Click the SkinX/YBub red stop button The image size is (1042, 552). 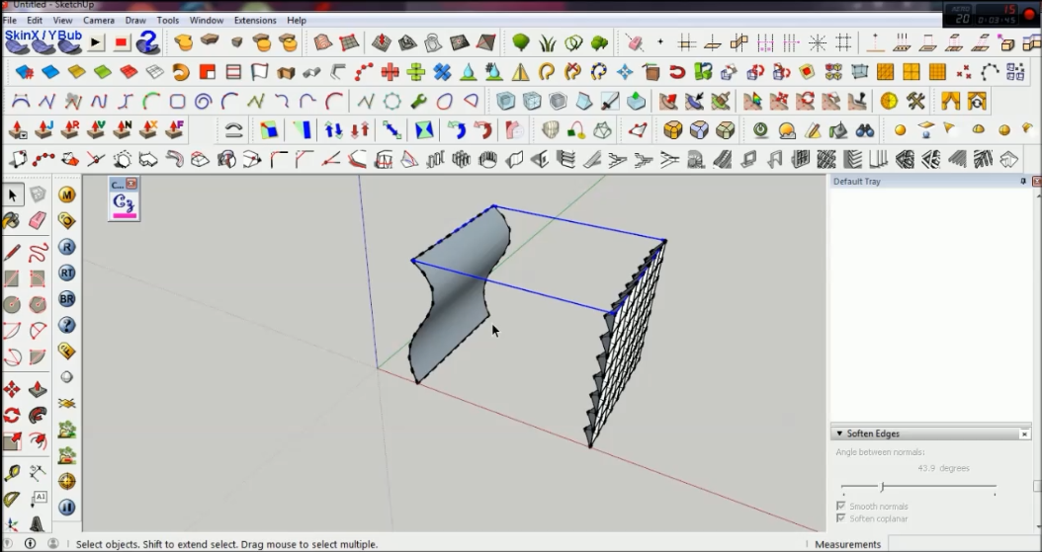point(121,43)
